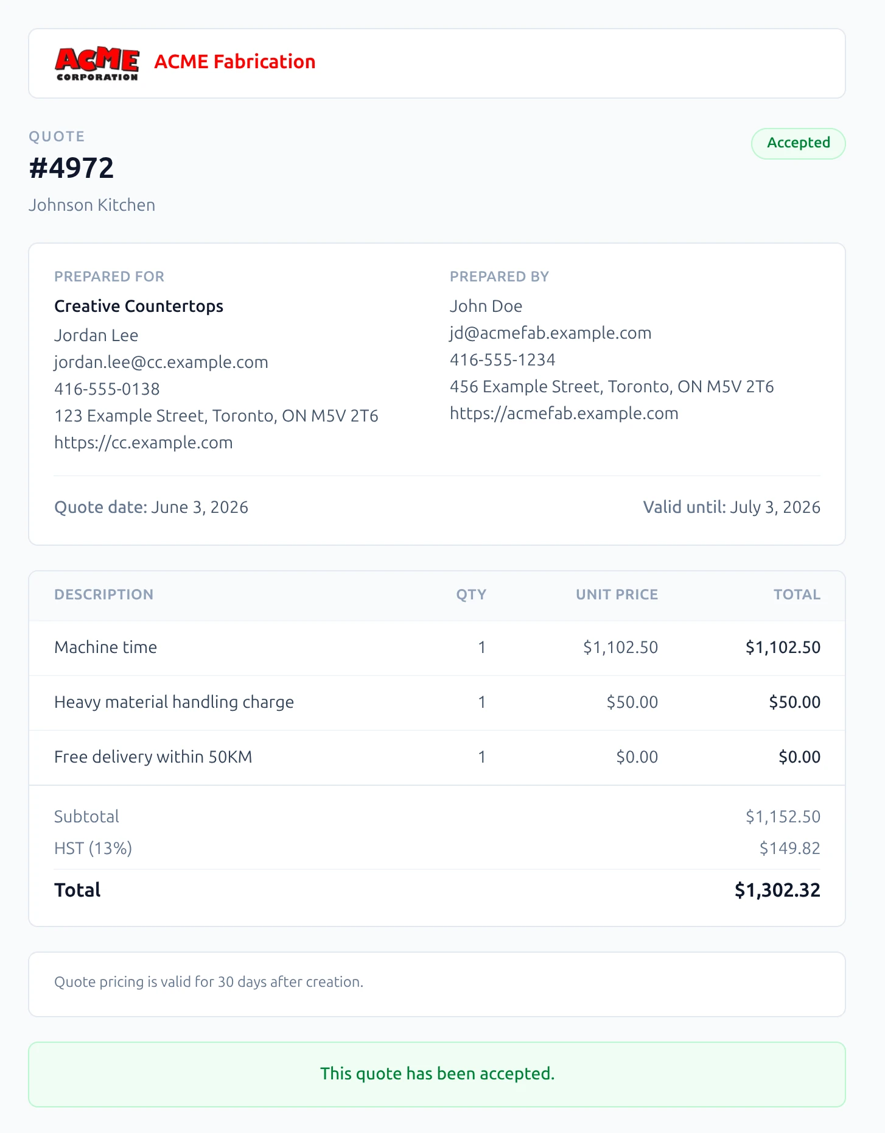Open the https://cc.example.com website link
This screenshot has width=885, height=1133.
[x=144, y=442]
